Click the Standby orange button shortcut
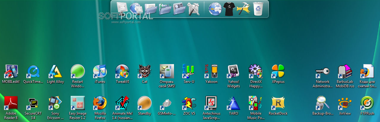The height and width of the screenshot is (122, 380). [144, 106]
